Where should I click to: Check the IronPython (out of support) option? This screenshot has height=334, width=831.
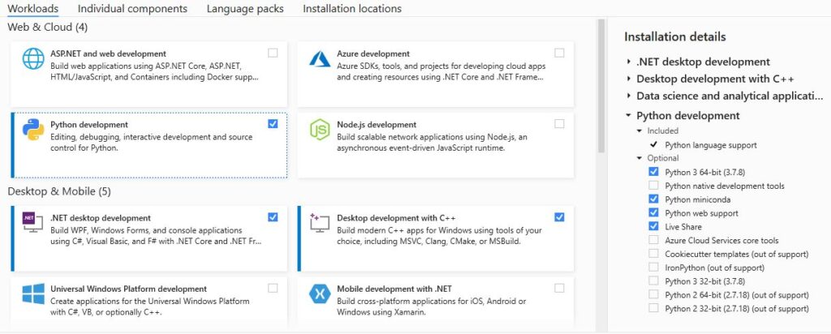(653, 268)
